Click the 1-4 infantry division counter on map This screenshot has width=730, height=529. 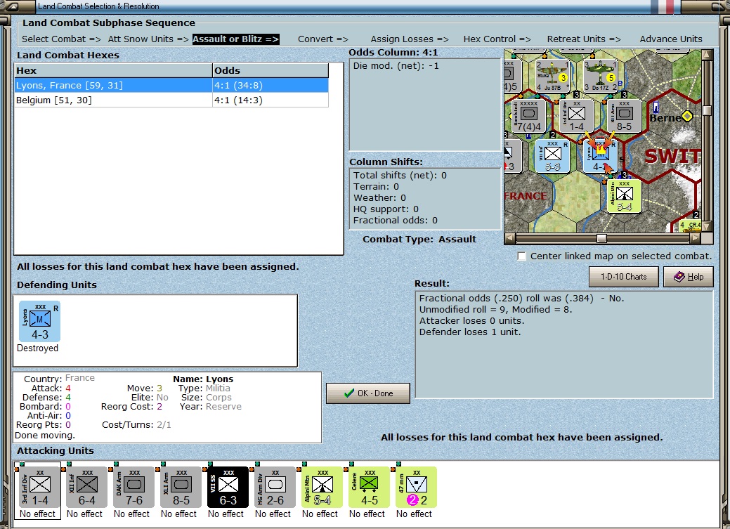pos(576,115)
